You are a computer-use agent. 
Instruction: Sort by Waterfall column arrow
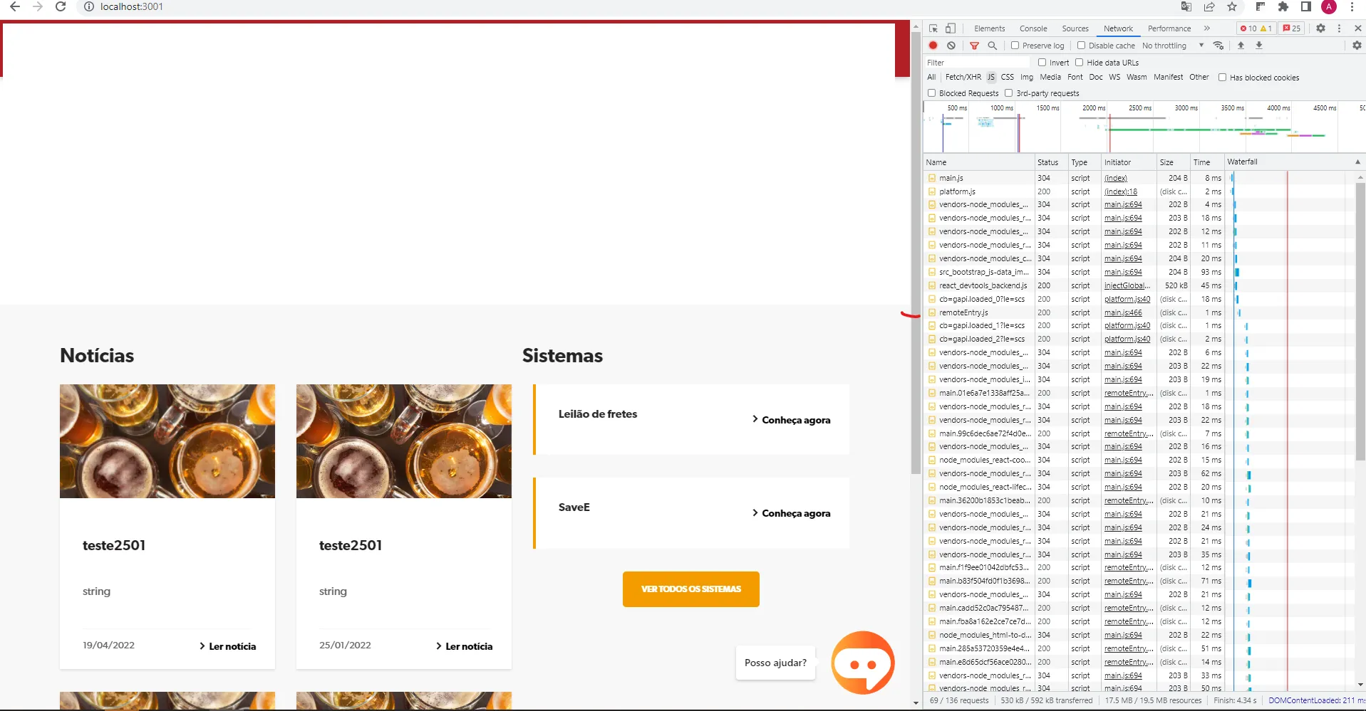1357,162
